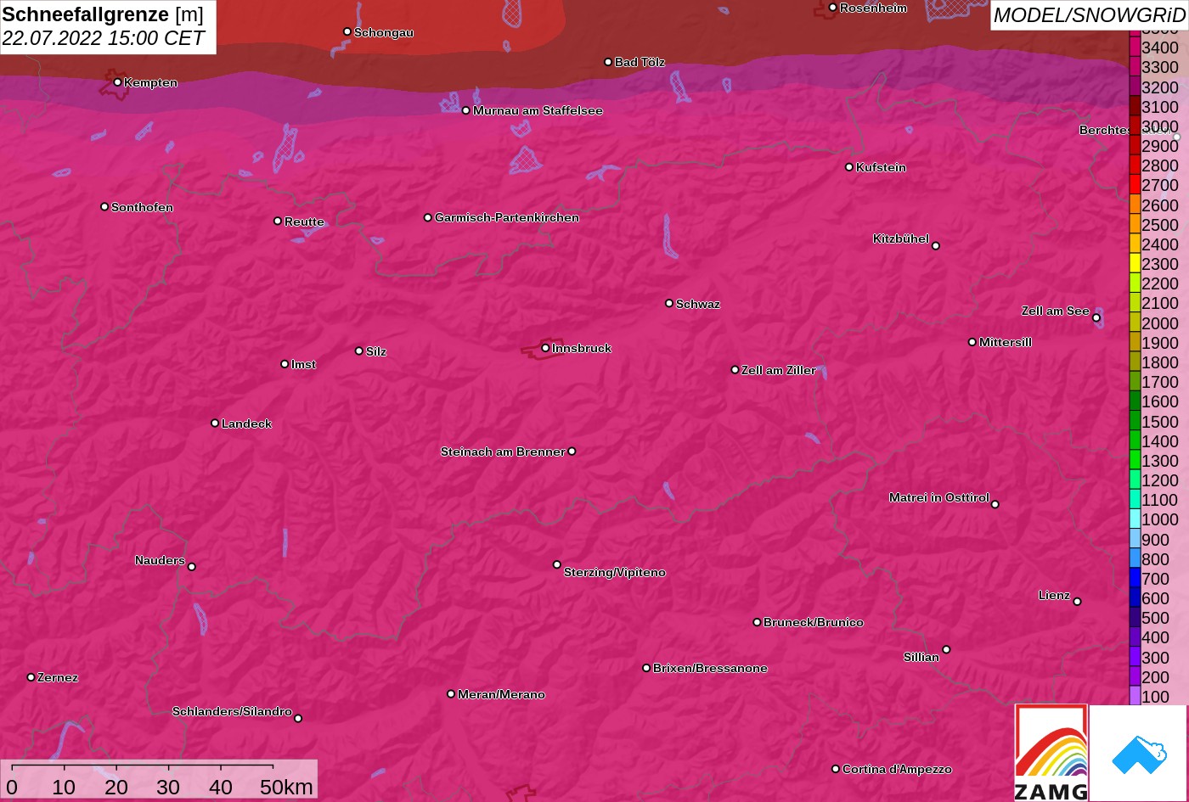This screenshot has width=1189, height=802.
Task: Click the Steinach am Brenner label
Action: tap(503, 451)
